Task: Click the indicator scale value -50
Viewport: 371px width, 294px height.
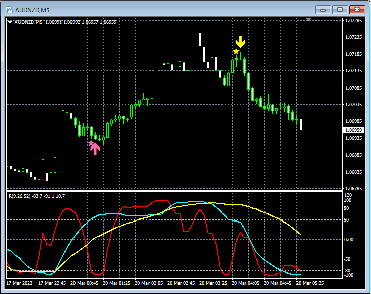Action: pos(347,259)
